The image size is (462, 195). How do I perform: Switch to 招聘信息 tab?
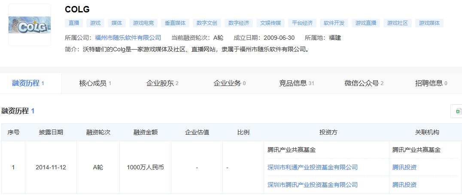431,83
